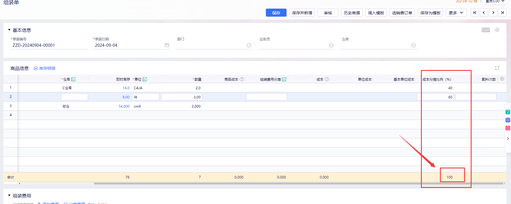Viewport: 511px width, 204px height.
Task: Go to next record arrow
Action: pos(493,13)
